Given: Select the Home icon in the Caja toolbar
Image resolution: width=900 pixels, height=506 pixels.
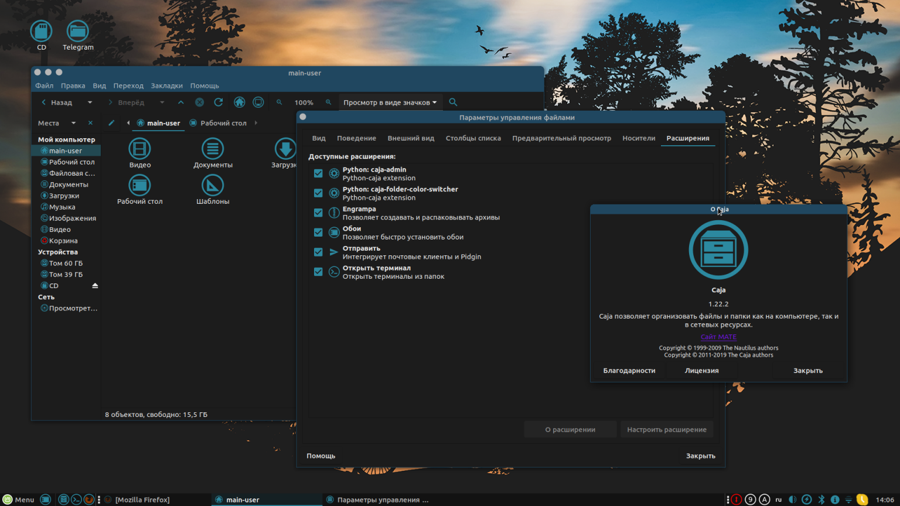Looking at the screenshot, I should point(239,102).
